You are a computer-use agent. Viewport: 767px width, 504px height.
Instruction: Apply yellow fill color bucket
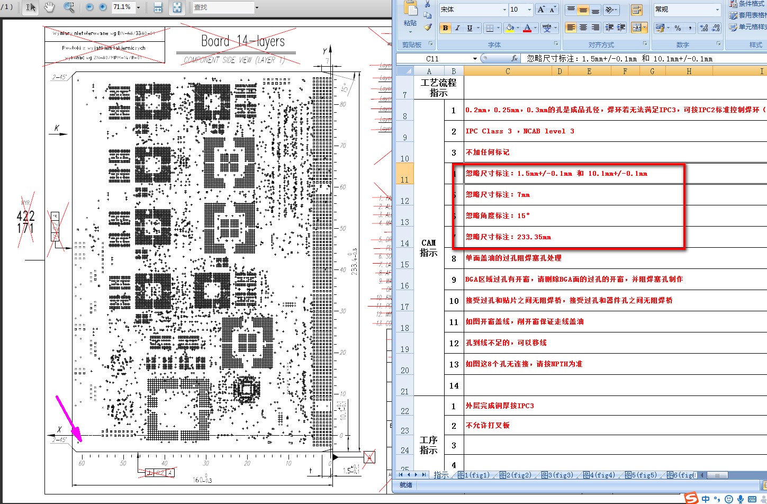pos(510,28)
